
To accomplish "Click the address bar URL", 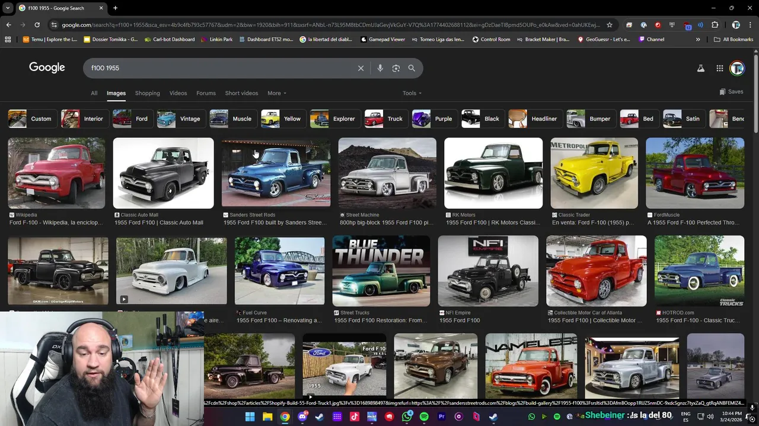I will [x=331, y=25].
